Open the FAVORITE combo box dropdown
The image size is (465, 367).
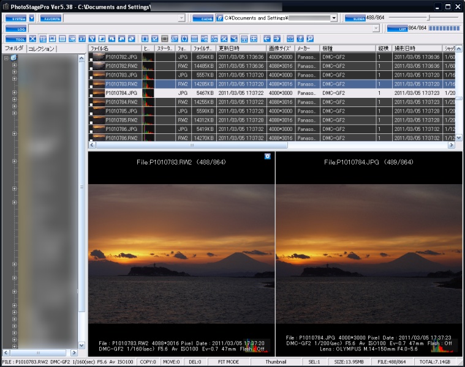[x=181, y=18]
